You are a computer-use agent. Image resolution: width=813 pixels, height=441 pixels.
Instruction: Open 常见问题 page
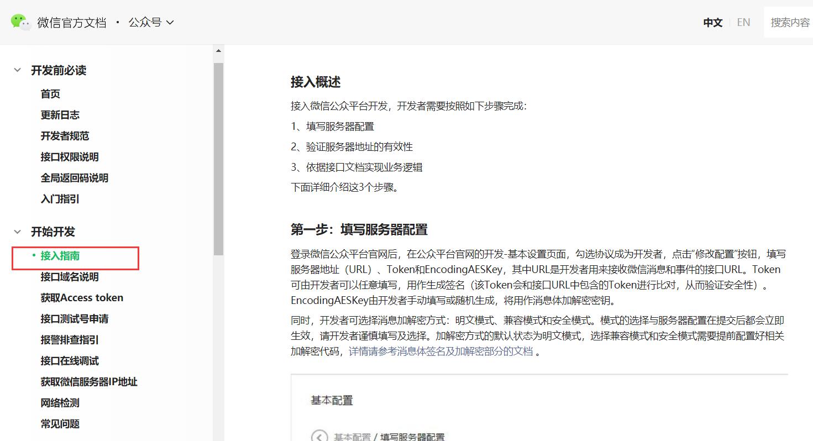pos(60,424)
